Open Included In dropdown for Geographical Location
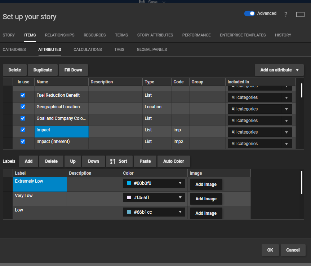This screenshot has width=311, height=266. pos(260,109)
